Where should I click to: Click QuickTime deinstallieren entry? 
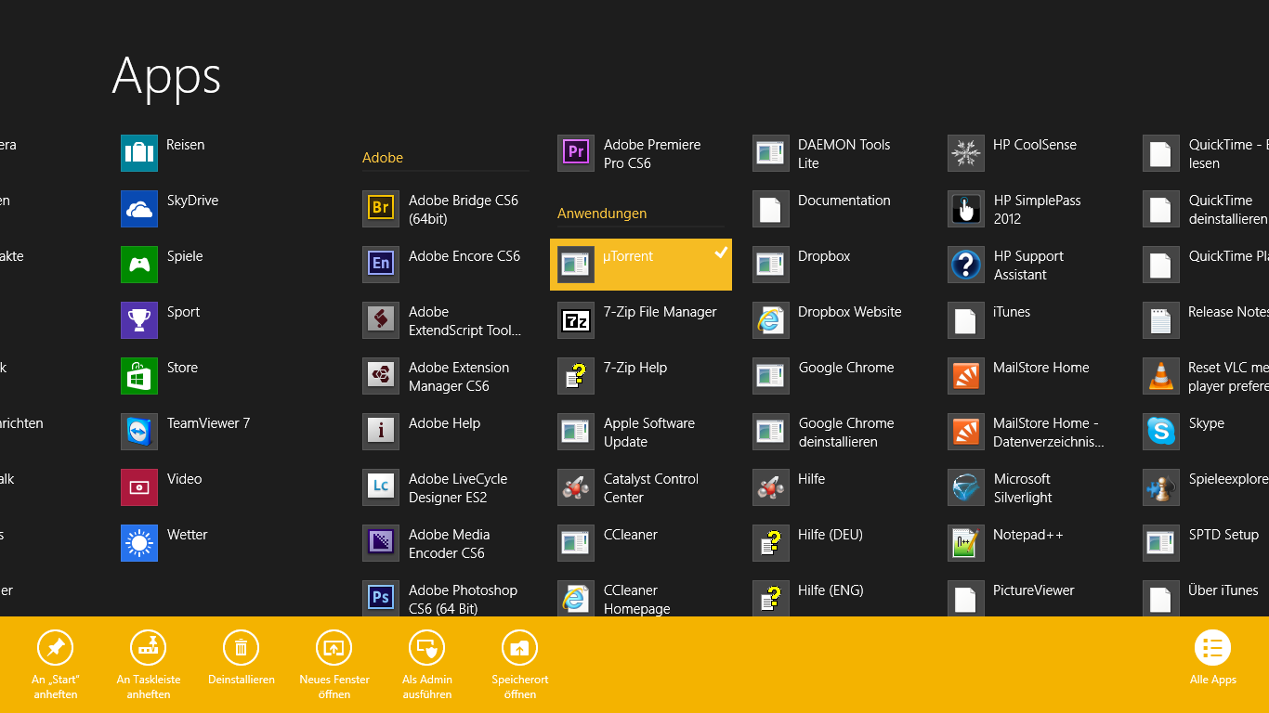[1206, 209]
